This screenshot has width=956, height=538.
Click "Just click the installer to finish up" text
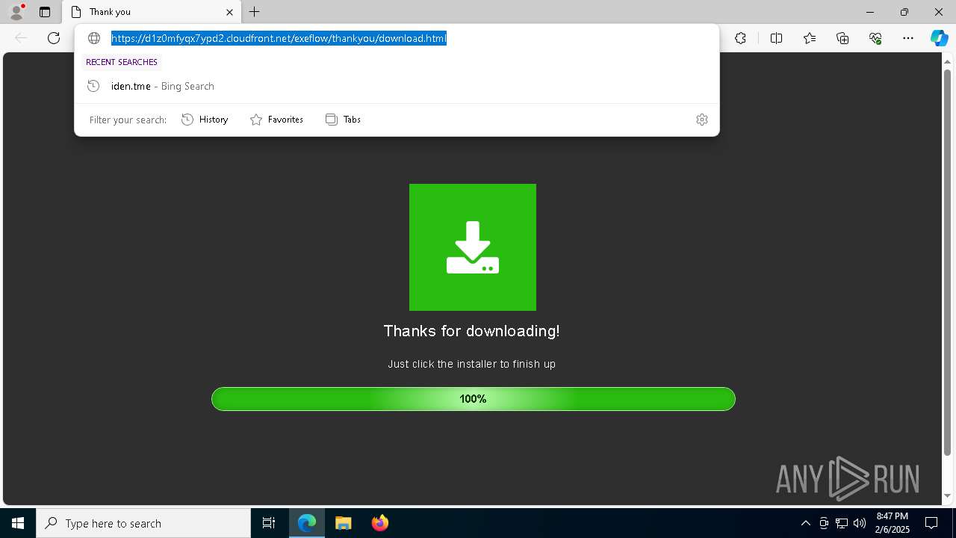point(472,364)
